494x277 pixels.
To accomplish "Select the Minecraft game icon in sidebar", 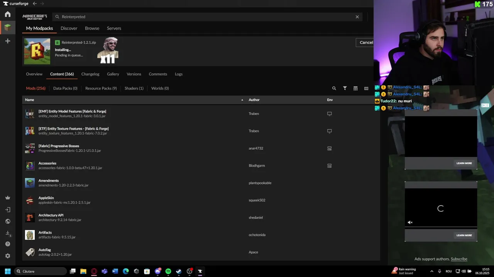I will 8,27.
